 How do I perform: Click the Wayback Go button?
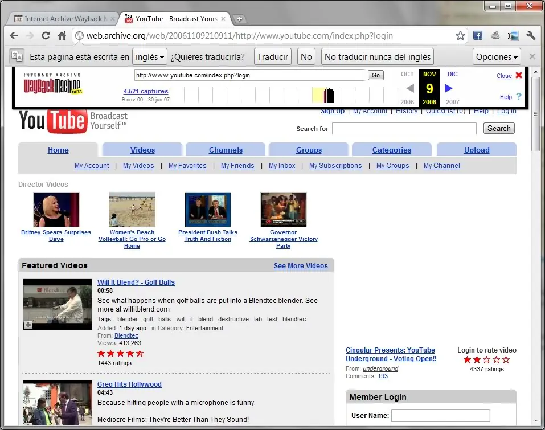tap(376, 75)
